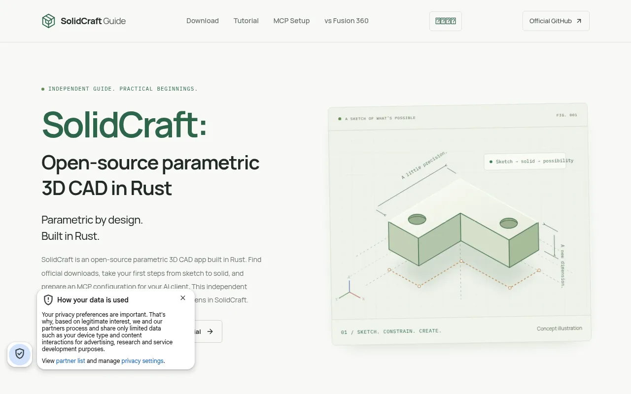631x394 pixels.
Task: Go to the Tutorial nav item
Action: pyautogui.click(x=246, y=21)
